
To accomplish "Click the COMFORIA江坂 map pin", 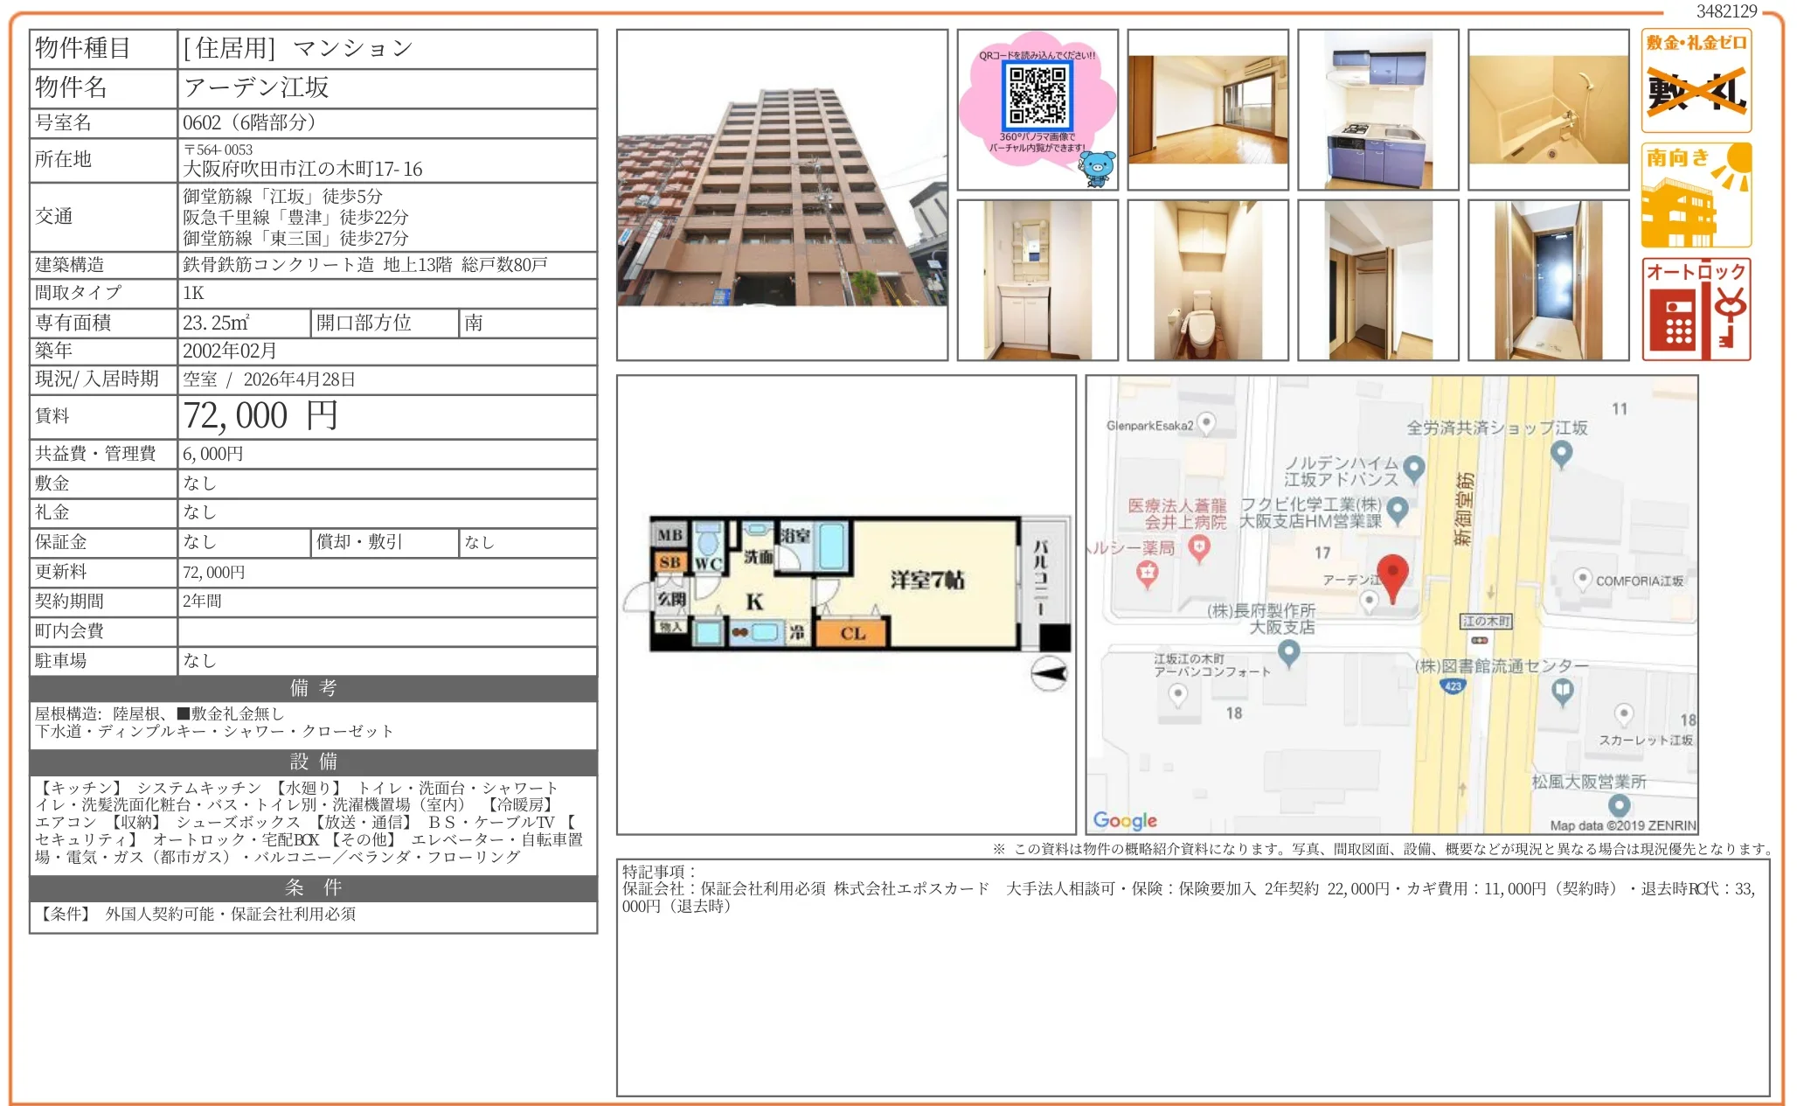I will (x=1582, y=579).
